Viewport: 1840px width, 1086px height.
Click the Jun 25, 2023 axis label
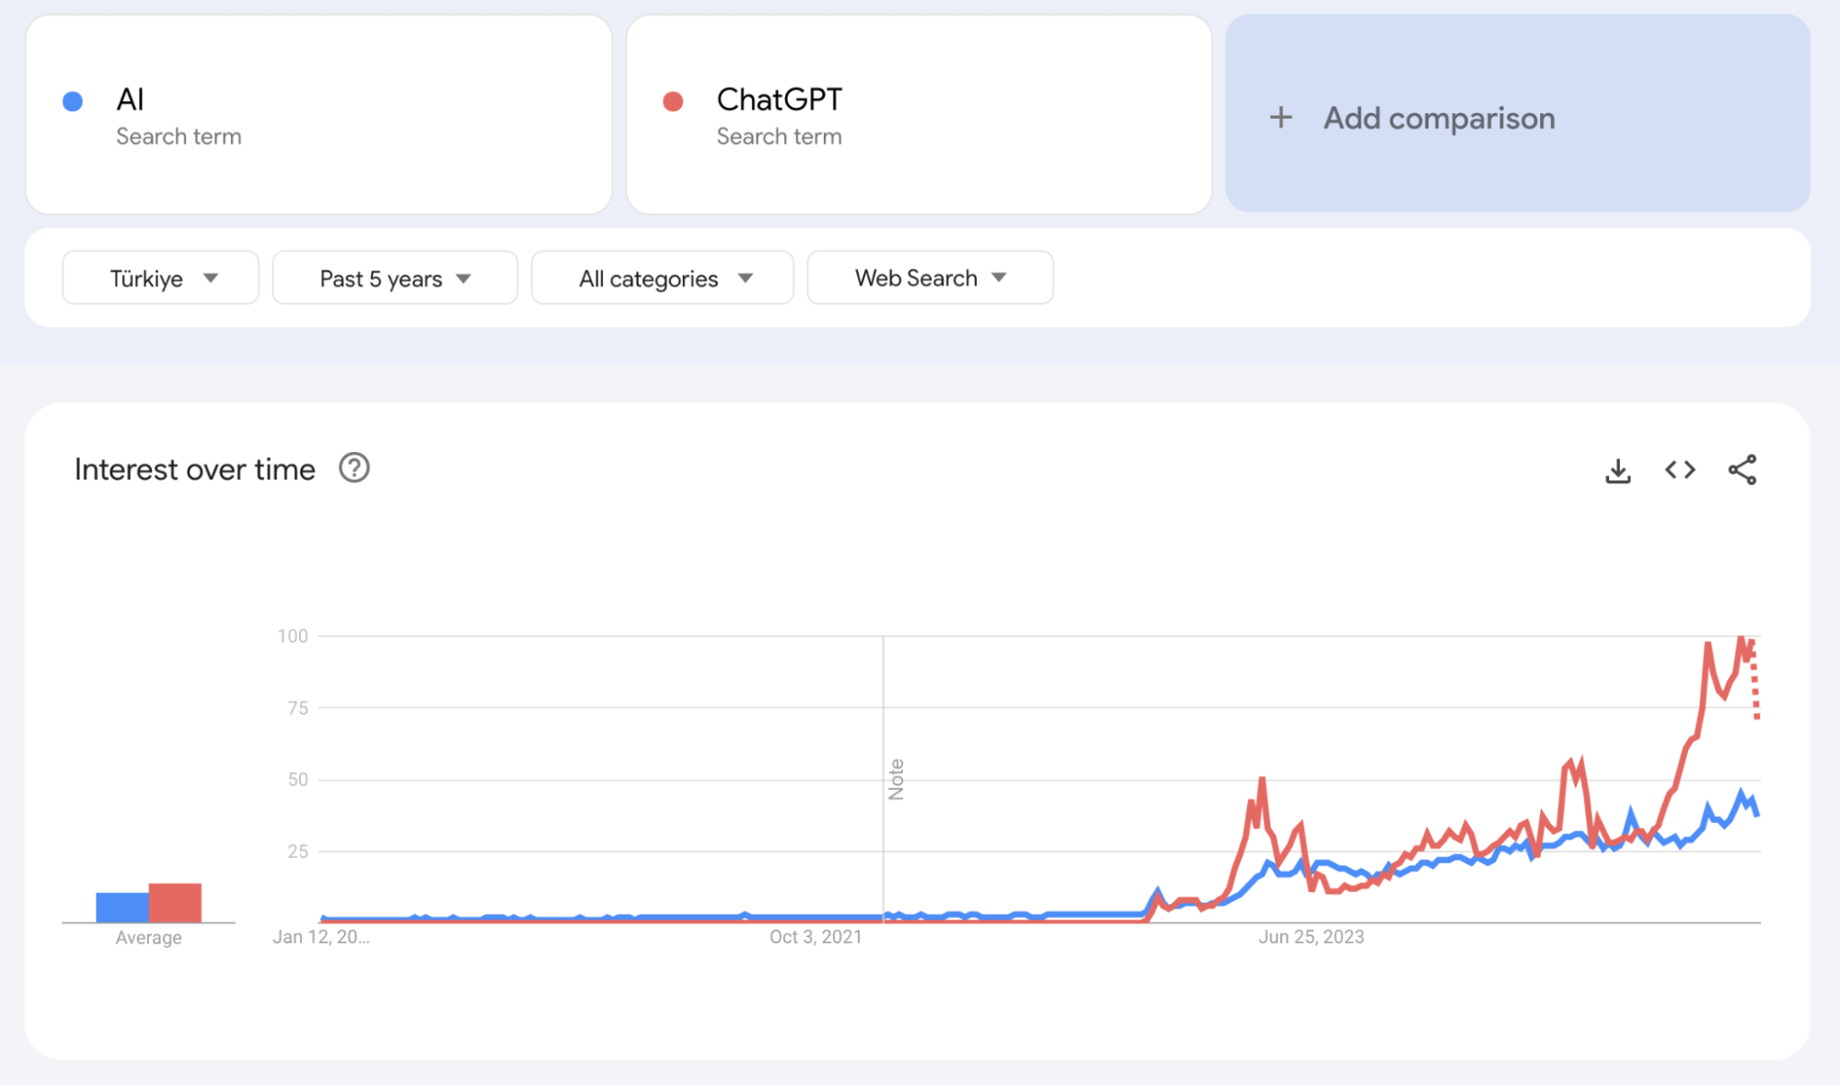tap(1311, 937)
